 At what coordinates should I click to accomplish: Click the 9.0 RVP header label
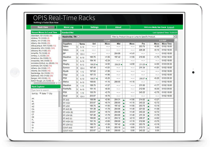[163, 40]
